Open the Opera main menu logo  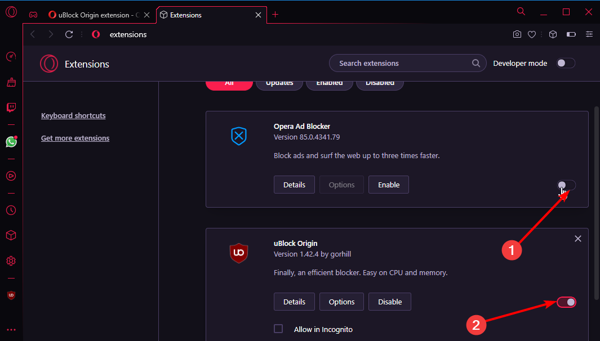coord(11,12)
